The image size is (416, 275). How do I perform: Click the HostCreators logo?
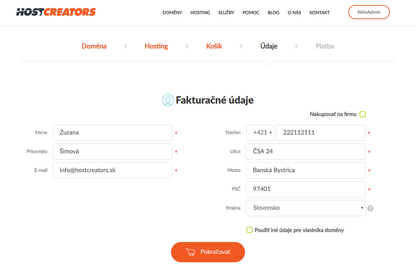(56, 12)
